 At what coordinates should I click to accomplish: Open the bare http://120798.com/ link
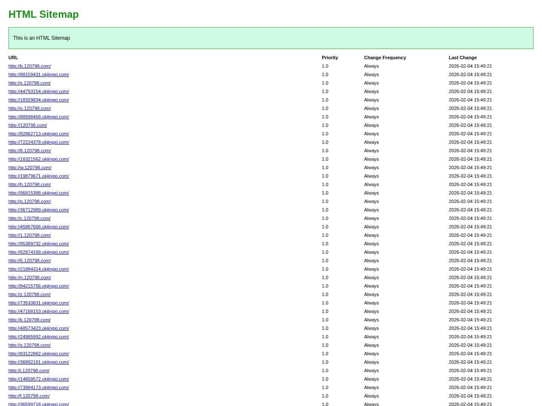pyautogui.click(x=28, y=125)
